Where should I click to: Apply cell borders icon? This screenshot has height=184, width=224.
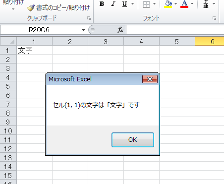(x=146, y=4)
